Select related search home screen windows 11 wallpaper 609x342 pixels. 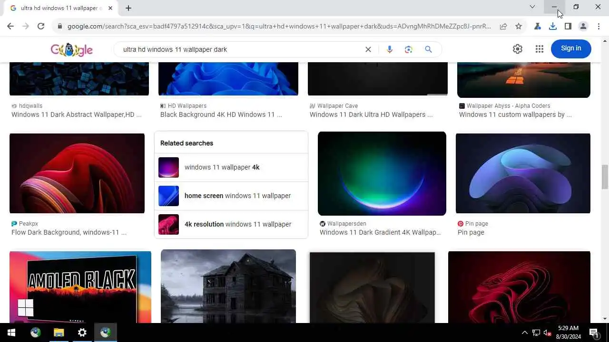(231, 196)
